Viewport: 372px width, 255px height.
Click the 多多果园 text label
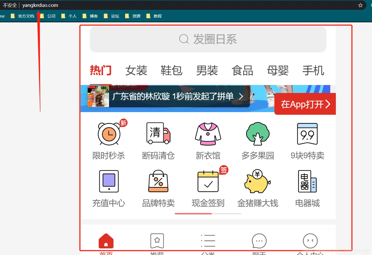pyautogui.click(x=258, y=155)
